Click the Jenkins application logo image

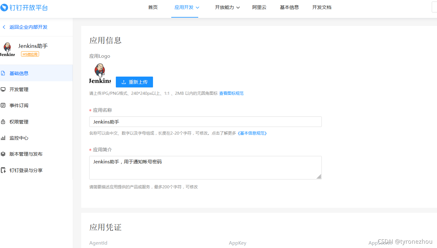[x=100, y=74]
